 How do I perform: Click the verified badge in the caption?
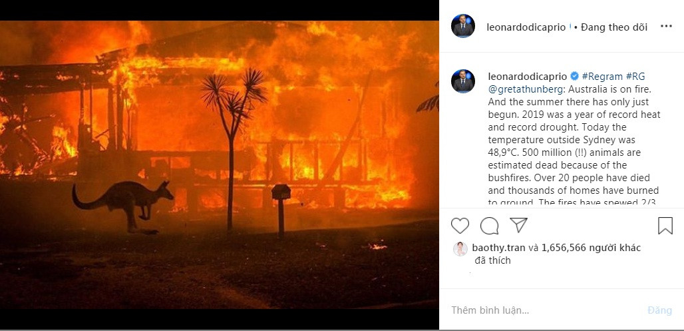(574, 76)
